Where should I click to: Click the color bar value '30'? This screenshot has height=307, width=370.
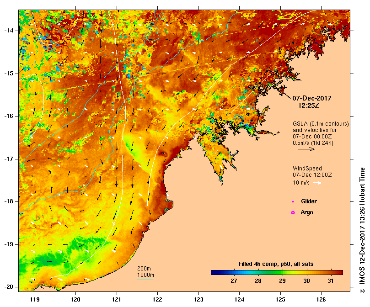pyautogui.click(x=306, y=281)
